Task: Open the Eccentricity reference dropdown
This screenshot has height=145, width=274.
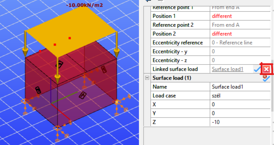Action: pos(240,42)
